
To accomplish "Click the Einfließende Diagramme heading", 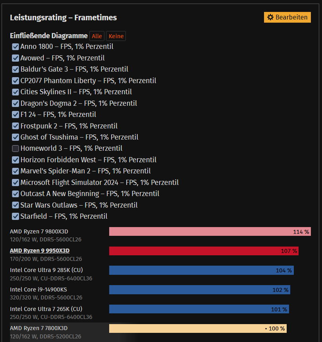I will pyautogui.click(x=49, y=36).
